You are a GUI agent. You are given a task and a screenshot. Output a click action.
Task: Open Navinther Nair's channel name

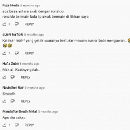click(x=13, y=88)
